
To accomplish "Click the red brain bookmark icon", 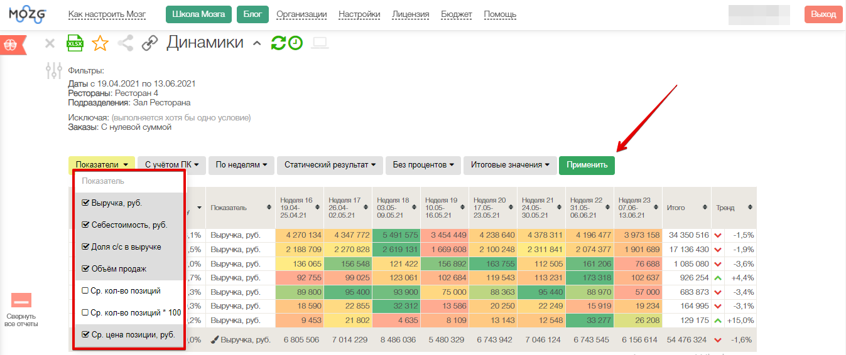I will pyautogui.click(x=11, y=45).
